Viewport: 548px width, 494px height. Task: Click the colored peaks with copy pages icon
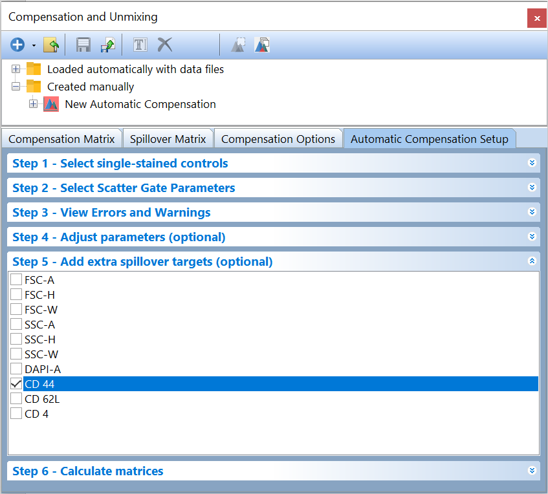pyautogui.click(x=262, y=45)
